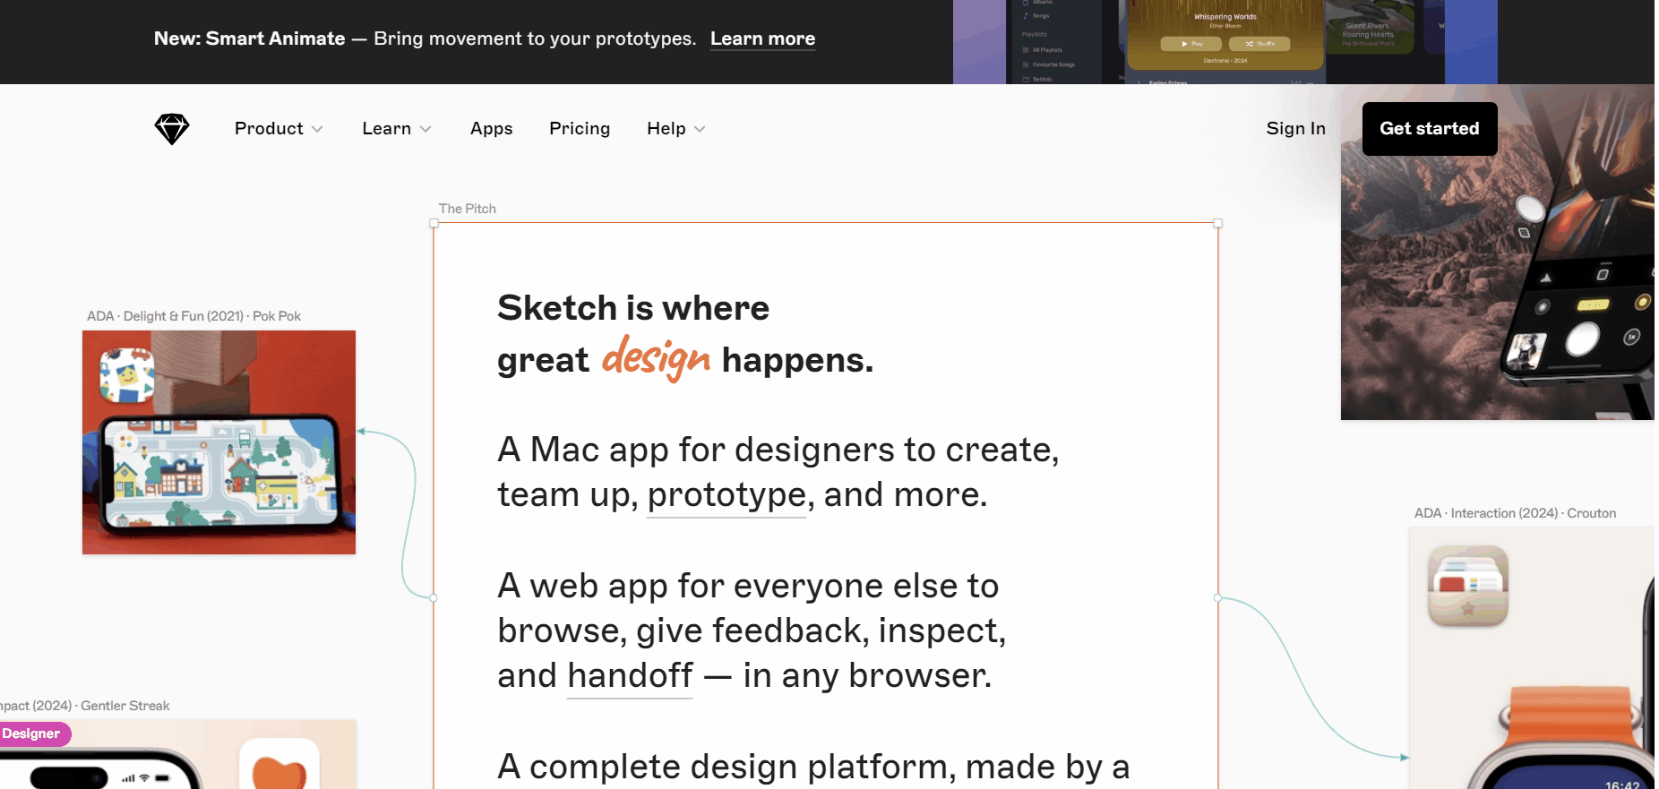Viewport: 1659px width, 789px height.
Task: Click the Play button in banner preview
Action: point(1191,44)
